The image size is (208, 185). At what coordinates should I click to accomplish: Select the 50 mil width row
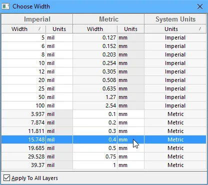coord(104,97)
